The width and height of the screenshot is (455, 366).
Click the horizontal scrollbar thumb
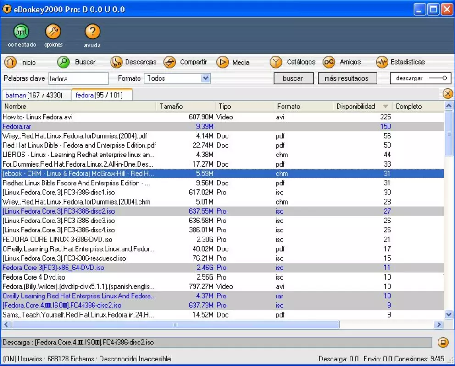pyautogui.click(x=176, y=325)
